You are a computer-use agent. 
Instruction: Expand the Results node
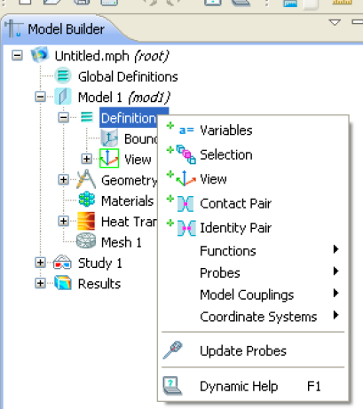[40, 283]
